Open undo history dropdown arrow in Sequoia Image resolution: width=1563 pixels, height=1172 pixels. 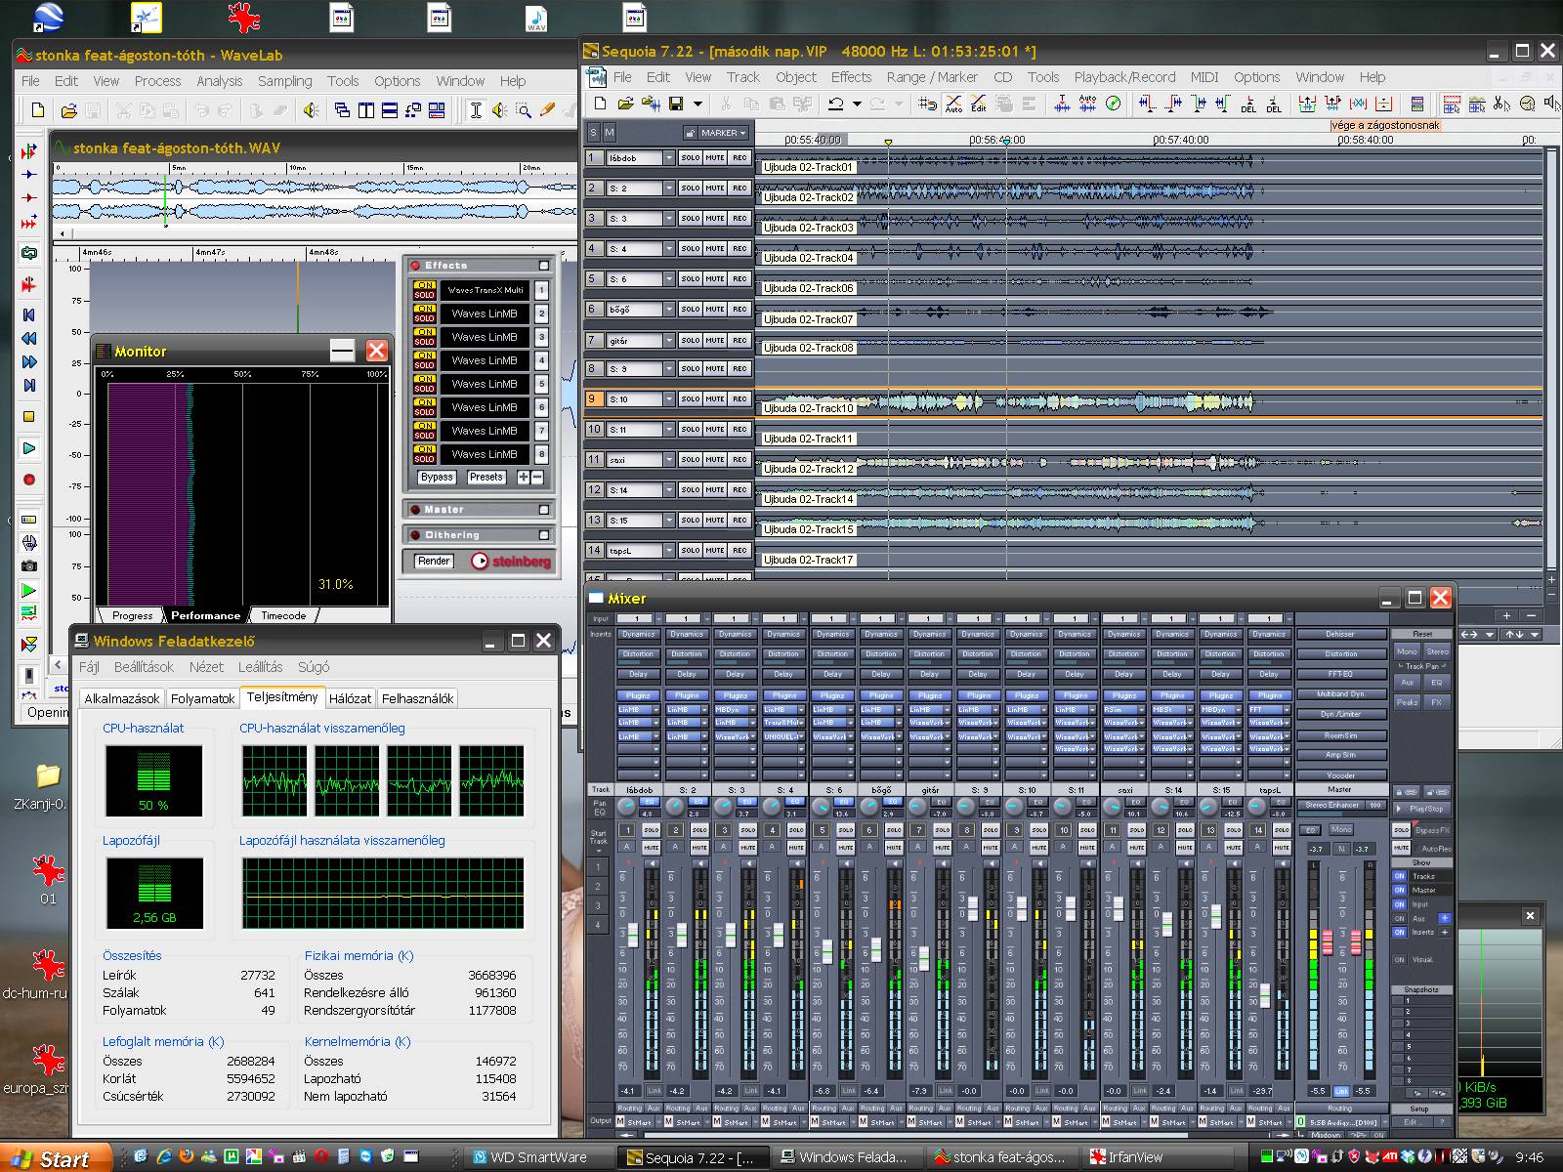[857, 103]
